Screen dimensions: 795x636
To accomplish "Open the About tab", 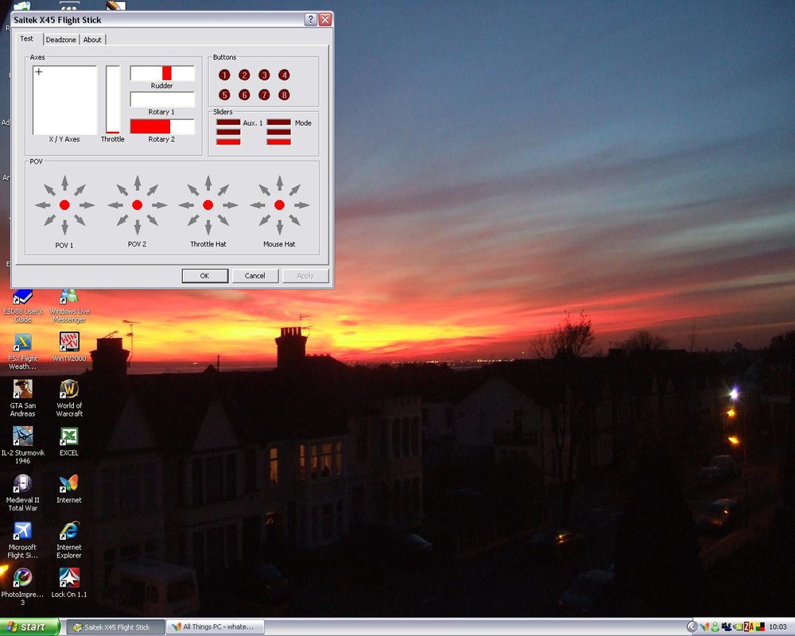I will click(x=92, y=40).
